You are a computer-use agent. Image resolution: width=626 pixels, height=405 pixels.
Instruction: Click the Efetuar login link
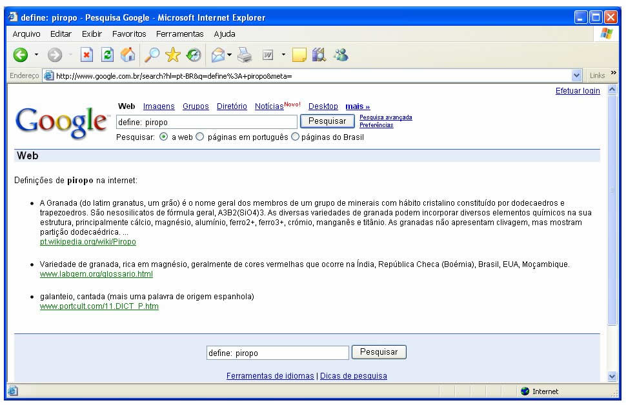[x=578, y=91]
